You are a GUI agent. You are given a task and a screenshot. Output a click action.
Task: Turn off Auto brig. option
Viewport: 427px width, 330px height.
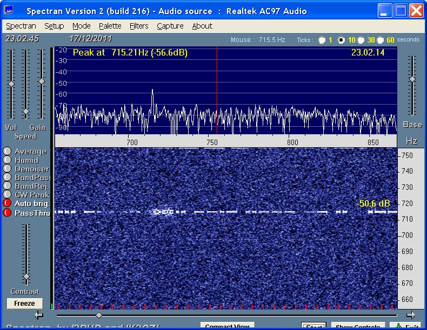[x=7, y=203]
